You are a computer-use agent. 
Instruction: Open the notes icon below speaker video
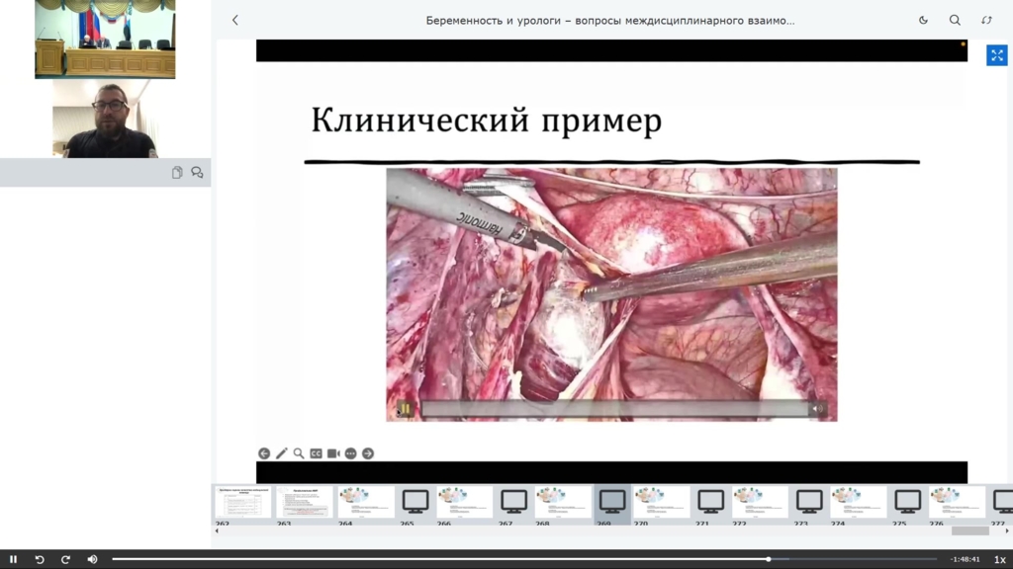(x=177, y=173)
